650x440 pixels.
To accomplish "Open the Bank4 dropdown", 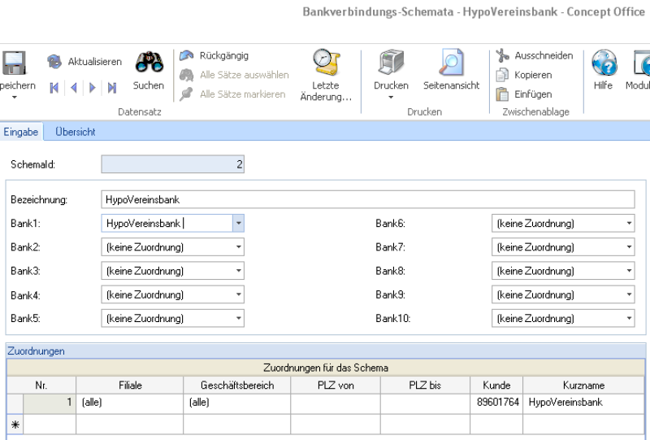I will pyautogui.click(x=172, y=294).
